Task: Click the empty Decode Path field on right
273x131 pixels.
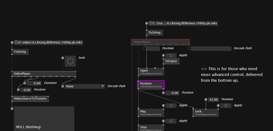Action: click(211, 49)
